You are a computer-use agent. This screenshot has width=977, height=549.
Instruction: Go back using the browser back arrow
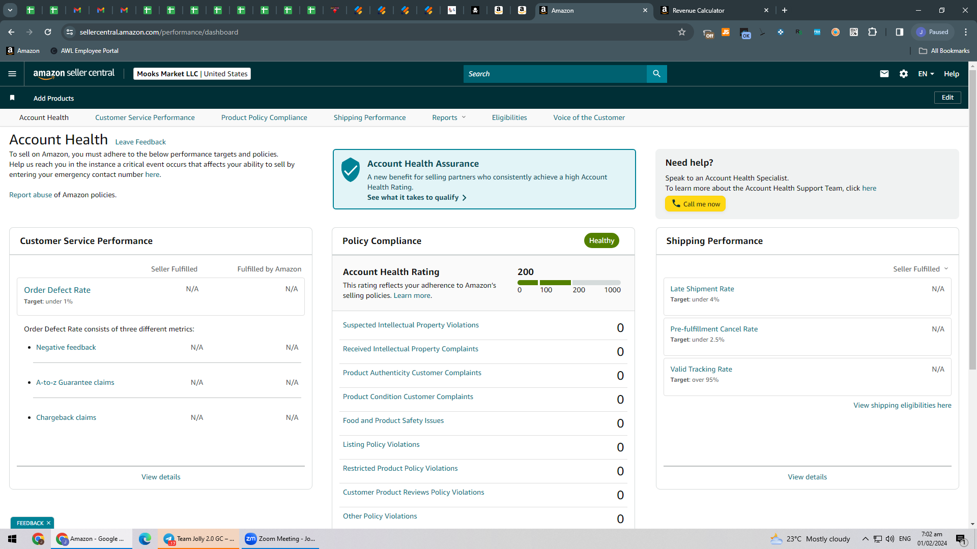(x=11, y=32)
